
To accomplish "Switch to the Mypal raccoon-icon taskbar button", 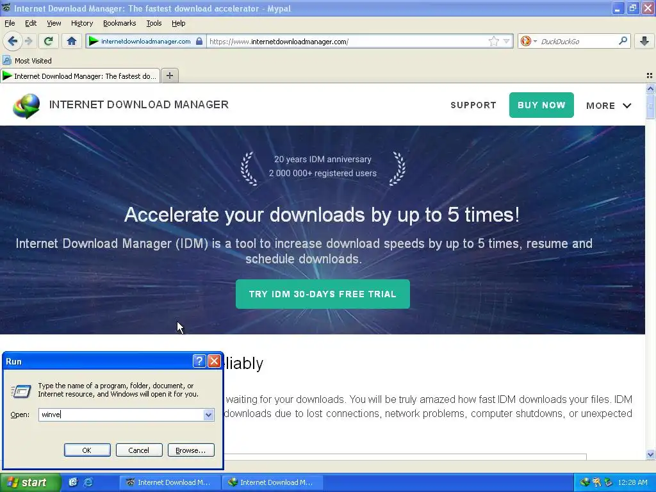I will (170, 482).
